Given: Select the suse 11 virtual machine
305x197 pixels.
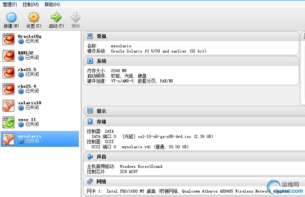Looking at the screenshot, I should point(40,122).
